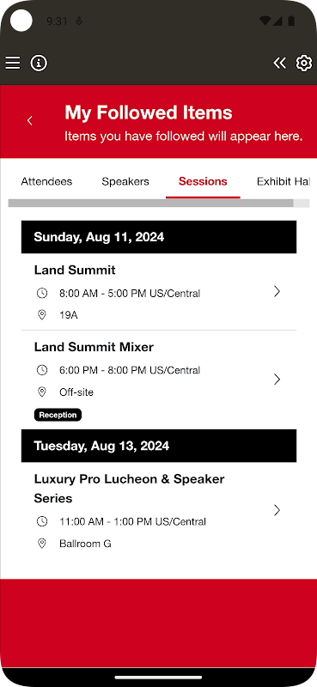
Task: Go back using header back arrow
Action: [30, 120]
